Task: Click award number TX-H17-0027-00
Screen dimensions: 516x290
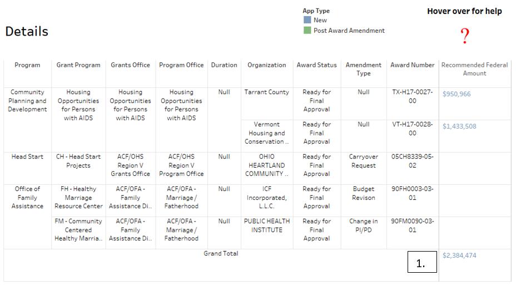Action: [x=412, y=96]
